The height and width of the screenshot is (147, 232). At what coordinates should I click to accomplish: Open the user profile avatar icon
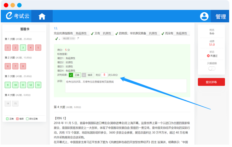(204, 16)
